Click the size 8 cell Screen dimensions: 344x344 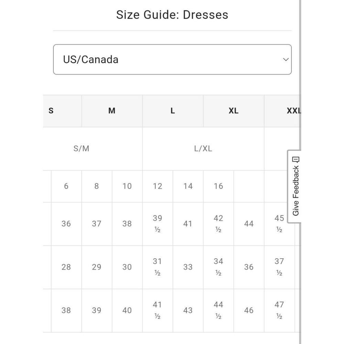(97, 186)
